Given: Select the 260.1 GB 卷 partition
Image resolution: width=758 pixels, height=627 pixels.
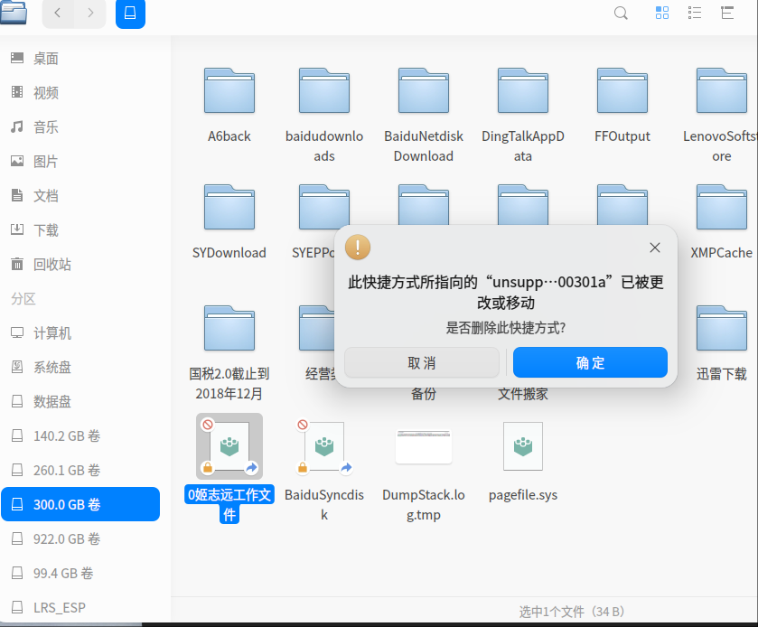Looking at the screenshot, I should pyautogui.click(x=80, y=471).
